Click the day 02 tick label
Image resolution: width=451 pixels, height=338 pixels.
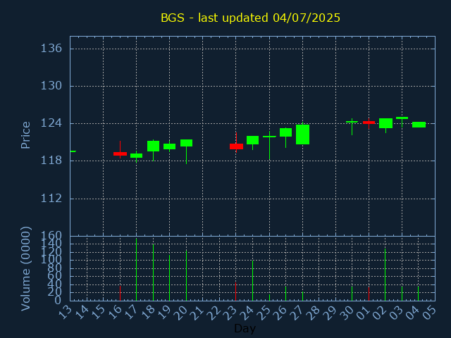(381, 313)
